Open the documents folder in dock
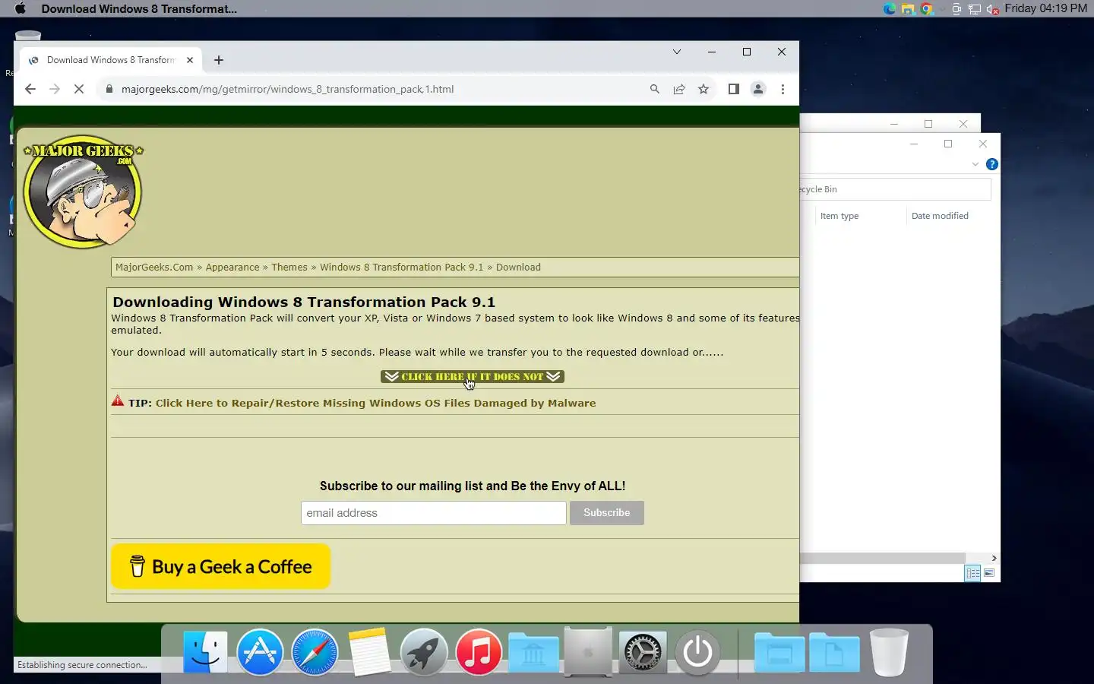 (x=834, y=652)
